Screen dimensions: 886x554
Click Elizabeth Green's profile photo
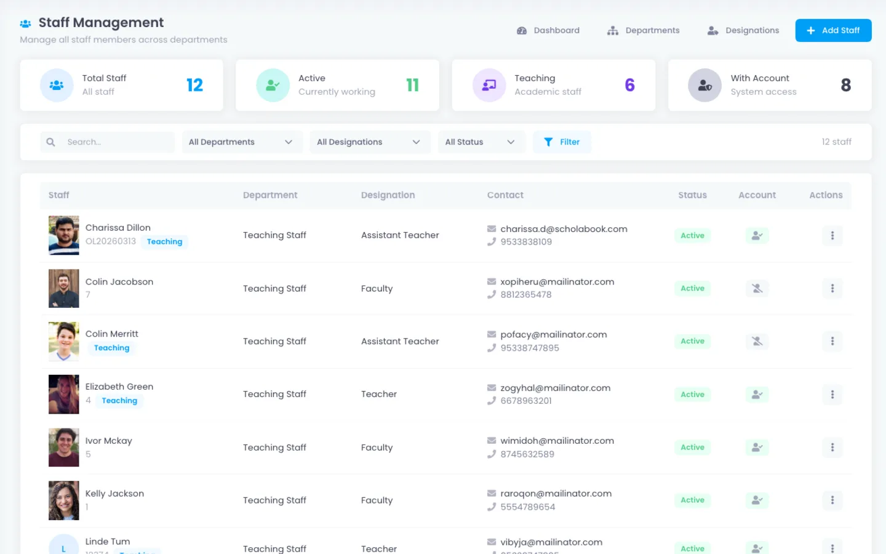pos(64,395)
